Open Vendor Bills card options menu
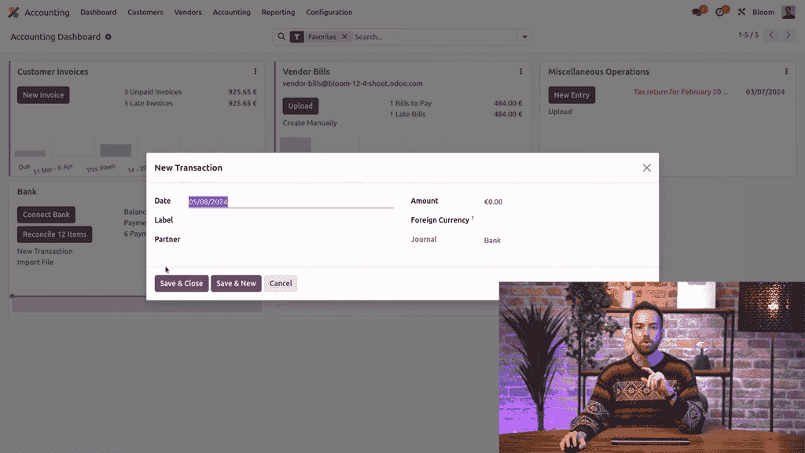 521,72
